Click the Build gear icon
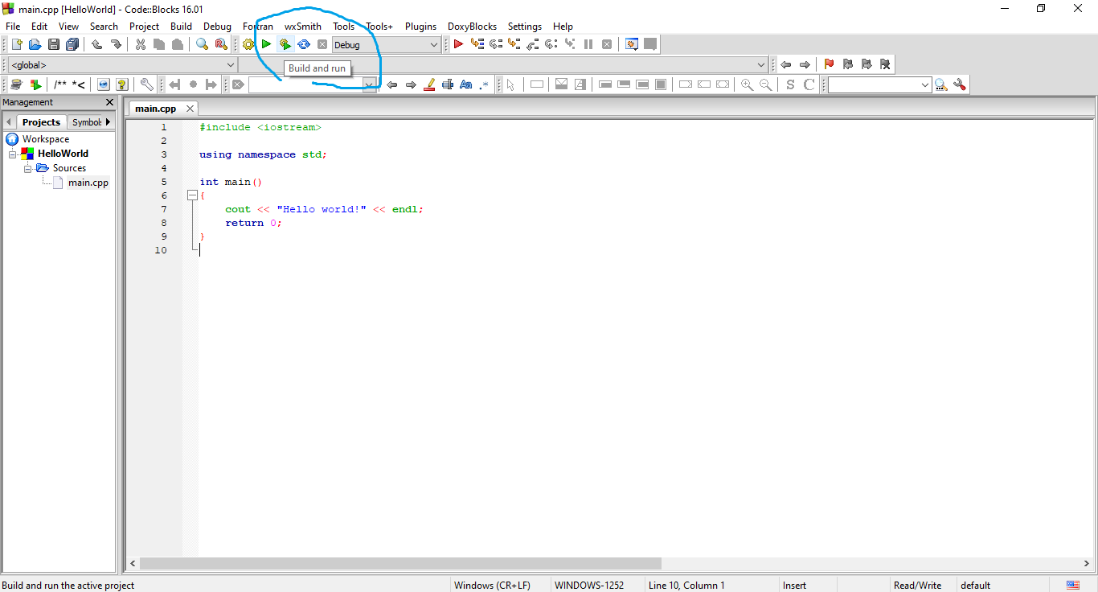 [x=248, y=44]
